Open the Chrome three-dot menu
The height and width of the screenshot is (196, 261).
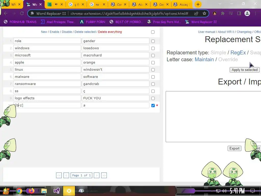pos(255,13)
